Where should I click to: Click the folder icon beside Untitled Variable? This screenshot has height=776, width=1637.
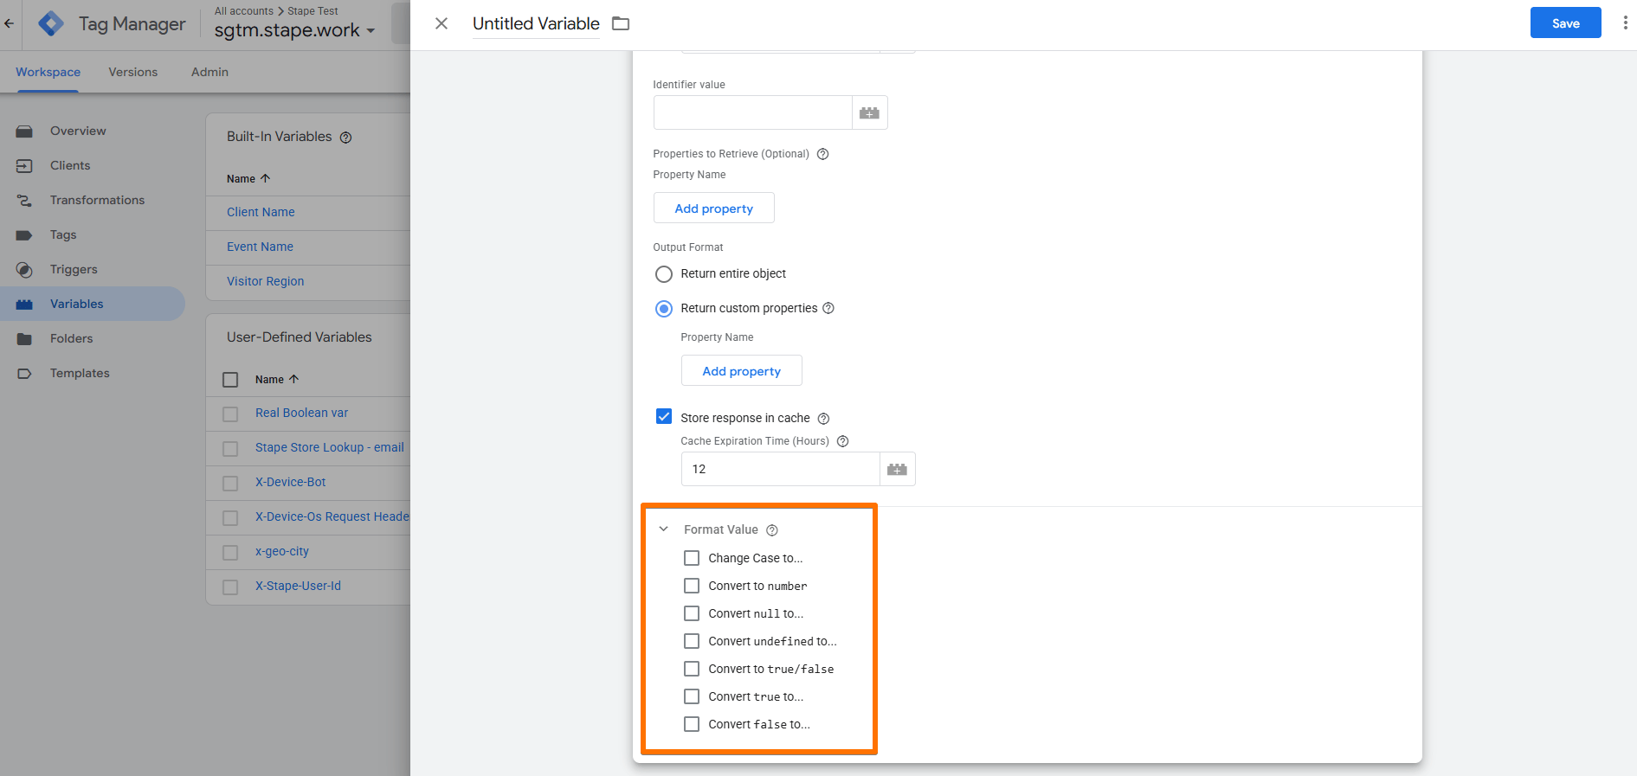click(621, 23)
